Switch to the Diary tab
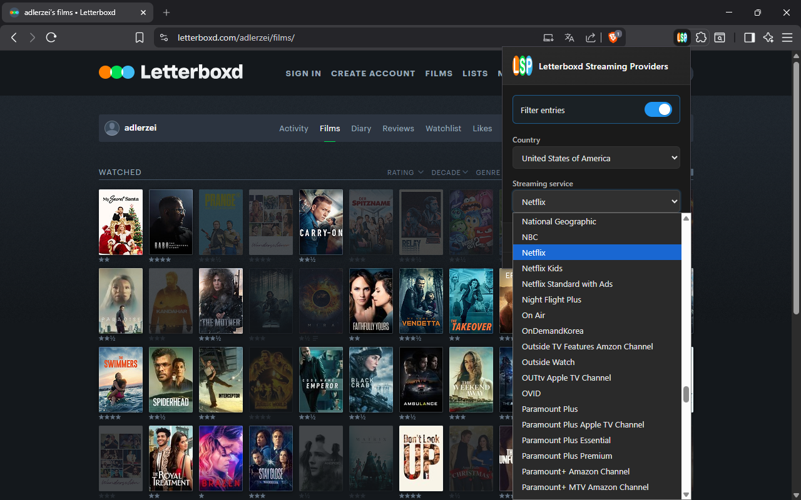This screenshot has width=801, height=500. 361,128
